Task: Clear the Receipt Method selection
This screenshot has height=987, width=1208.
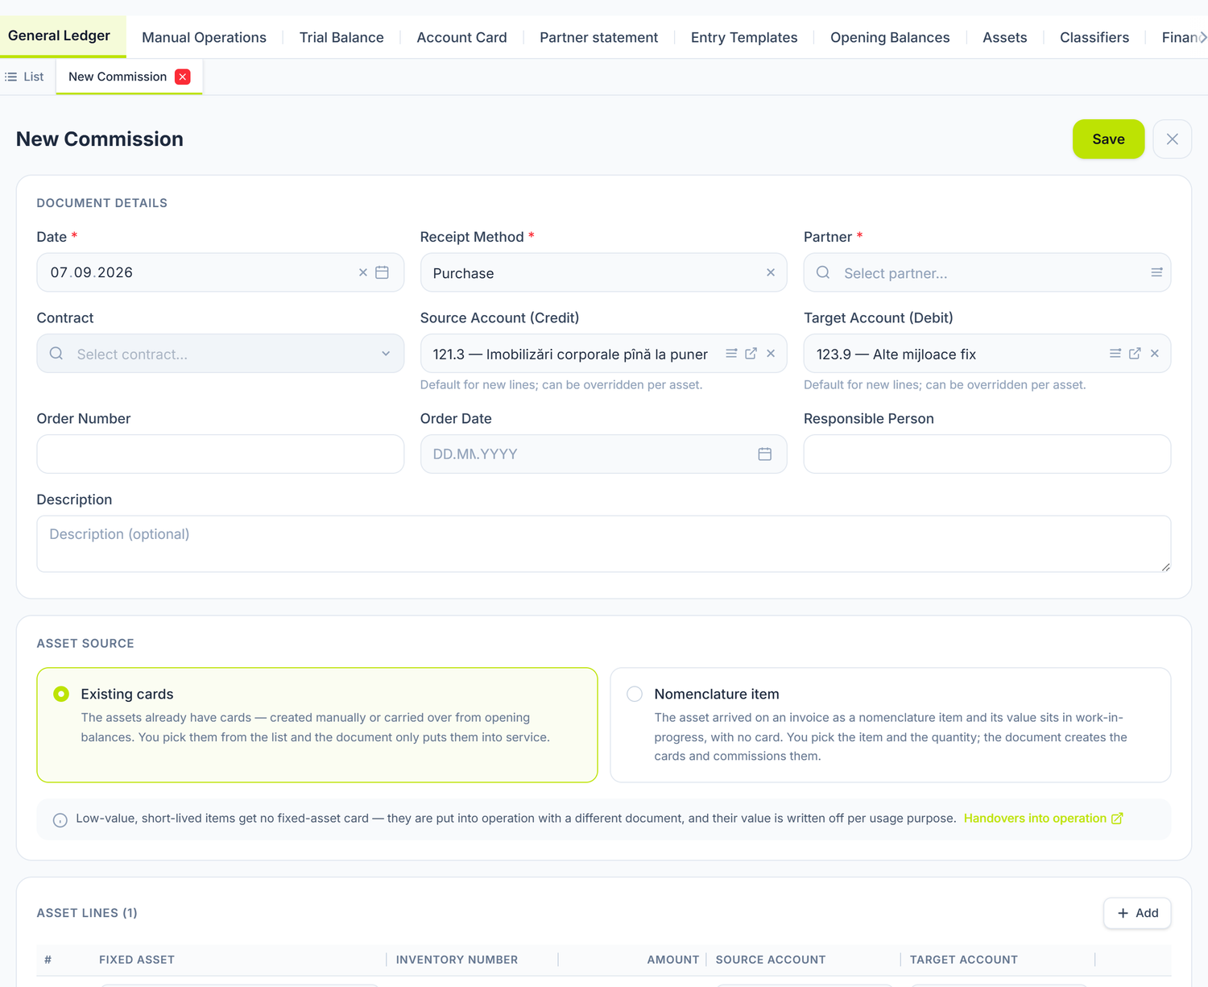Action: 771,272
